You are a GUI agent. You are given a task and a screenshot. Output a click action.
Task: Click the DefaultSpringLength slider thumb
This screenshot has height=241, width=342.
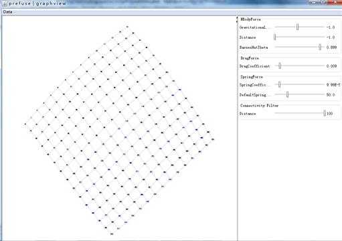pos(287,94)
